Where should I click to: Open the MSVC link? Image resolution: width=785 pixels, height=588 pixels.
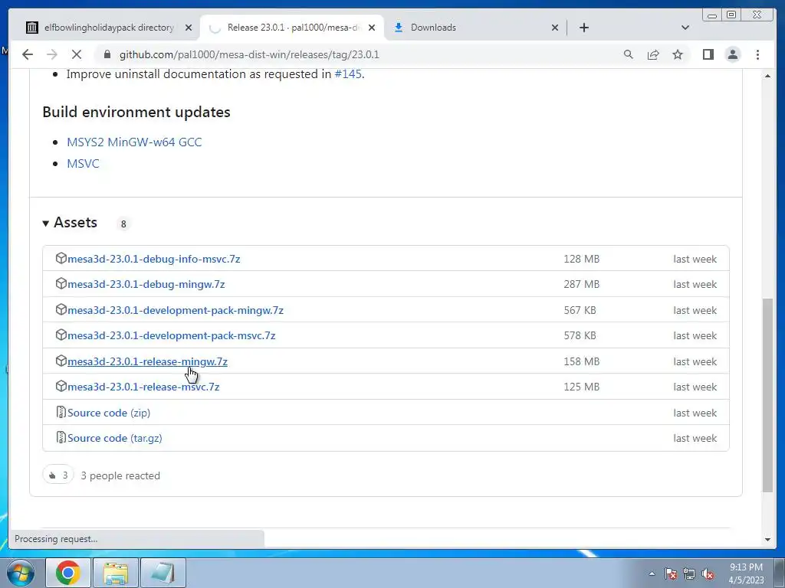pos(83,164)
